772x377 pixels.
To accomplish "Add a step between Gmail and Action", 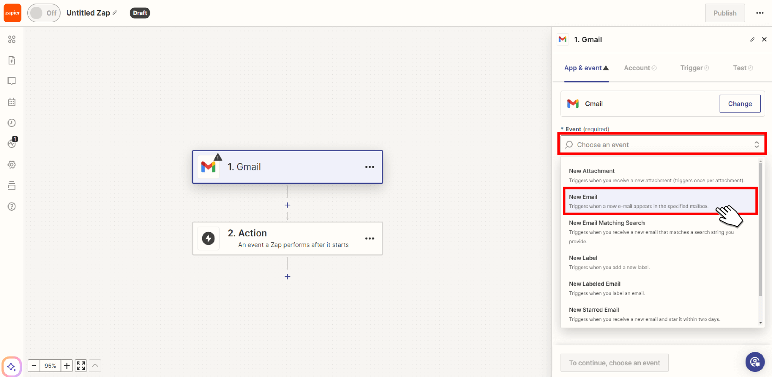I will click(x=287, y=205).
